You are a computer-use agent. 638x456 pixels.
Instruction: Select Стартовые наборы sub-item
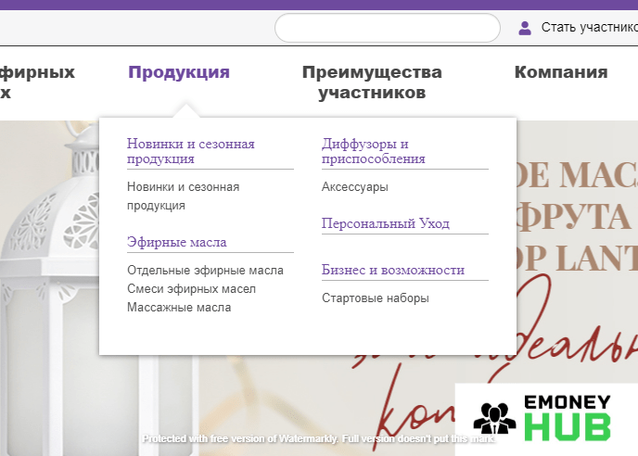point(376,298)
